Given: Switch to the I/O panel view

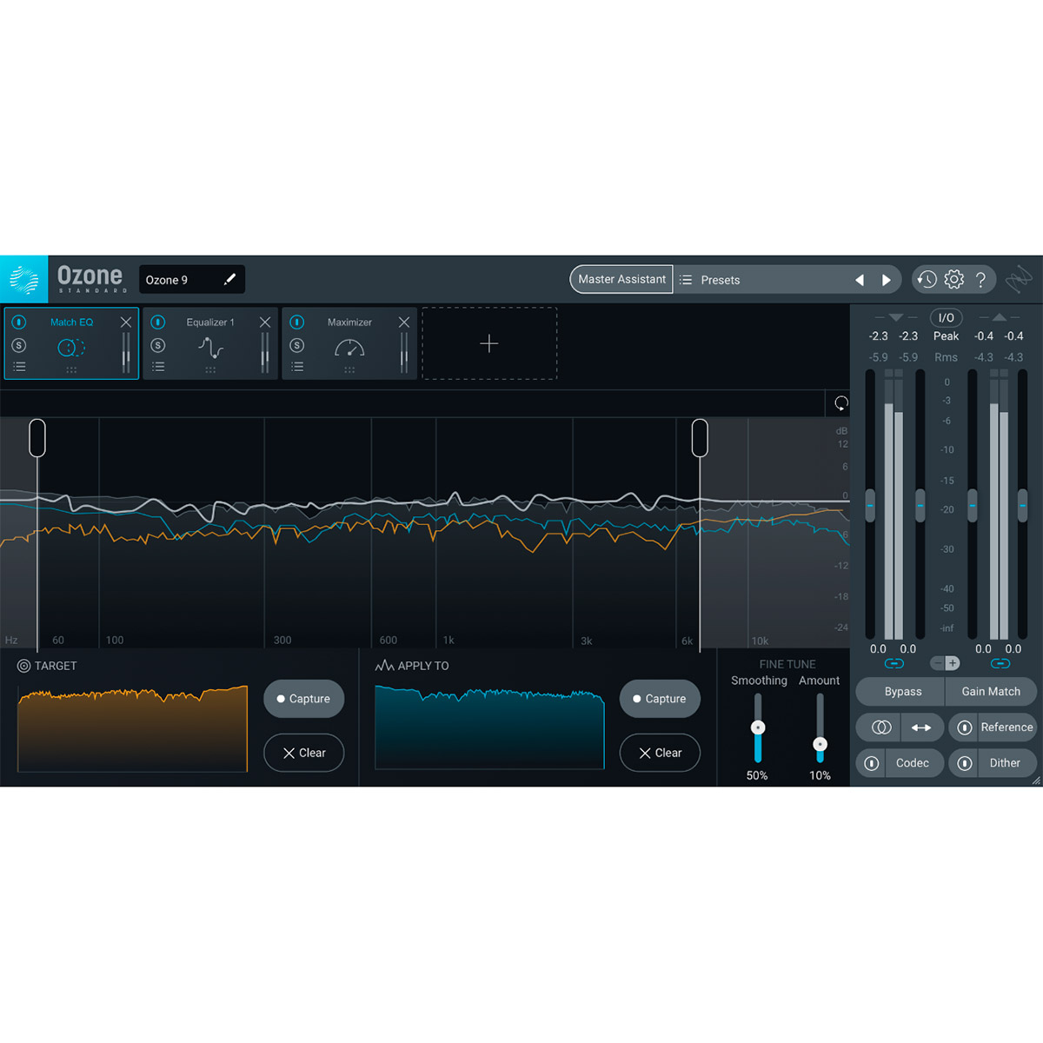Looking at the screenshot, I should (946, 317).
